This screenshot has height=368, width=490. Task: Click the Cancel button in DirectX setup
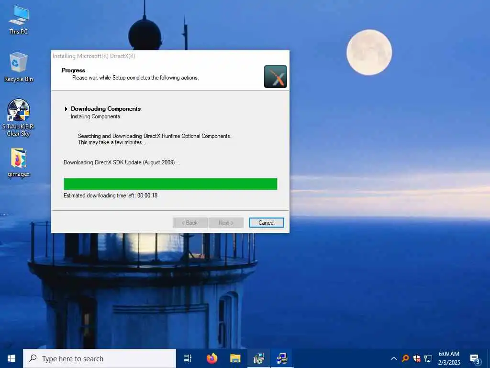(x=267, y=222)
